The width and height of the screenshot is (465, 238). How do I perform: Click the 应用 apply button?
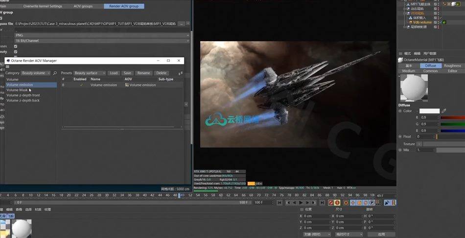(x=381, y=234)
